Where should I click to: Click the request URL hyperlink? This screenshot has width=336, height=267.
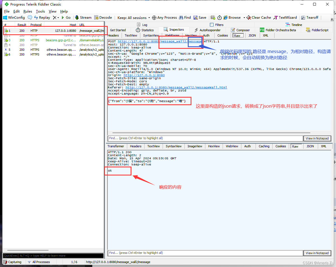[x=160, y=41]
